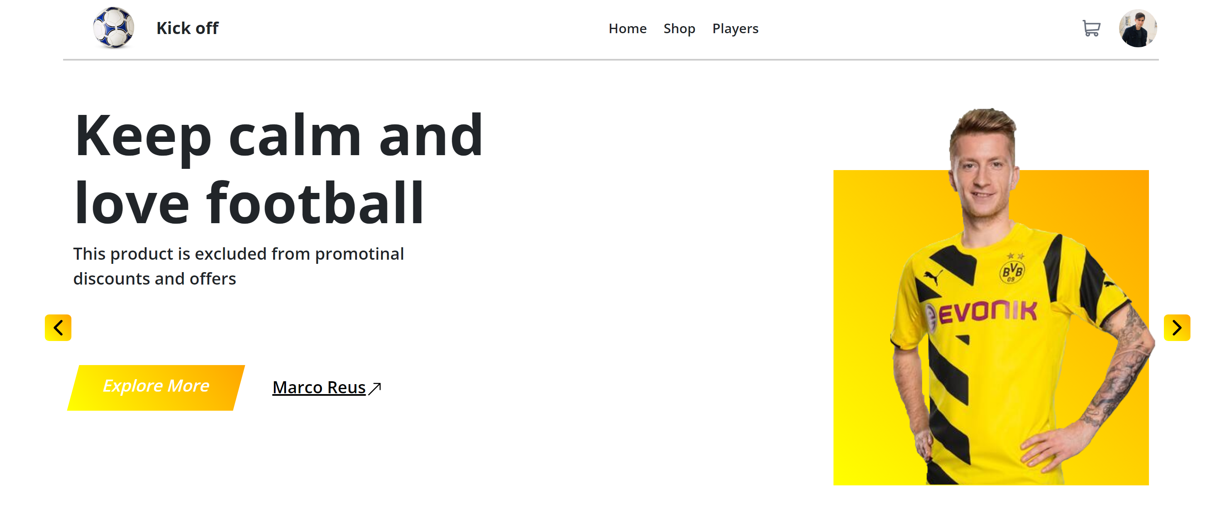Click the diagonal arrow beside Marco Reus
Screen dimensions: 1222x531
375,388
